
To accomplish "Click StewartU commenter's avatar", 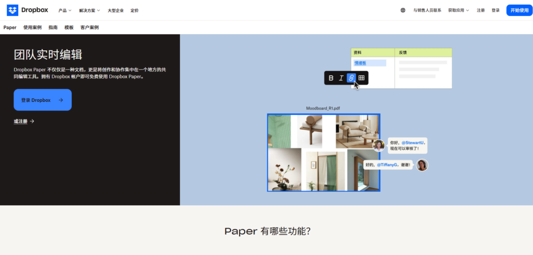I will (x=378, y=145).
